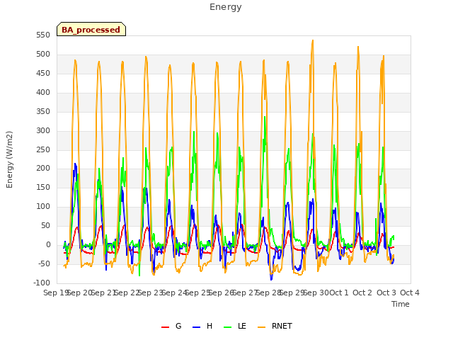453x340 pixels.
Task: Click the 0 y-axis tick label
Action: [x=48, y=245]
